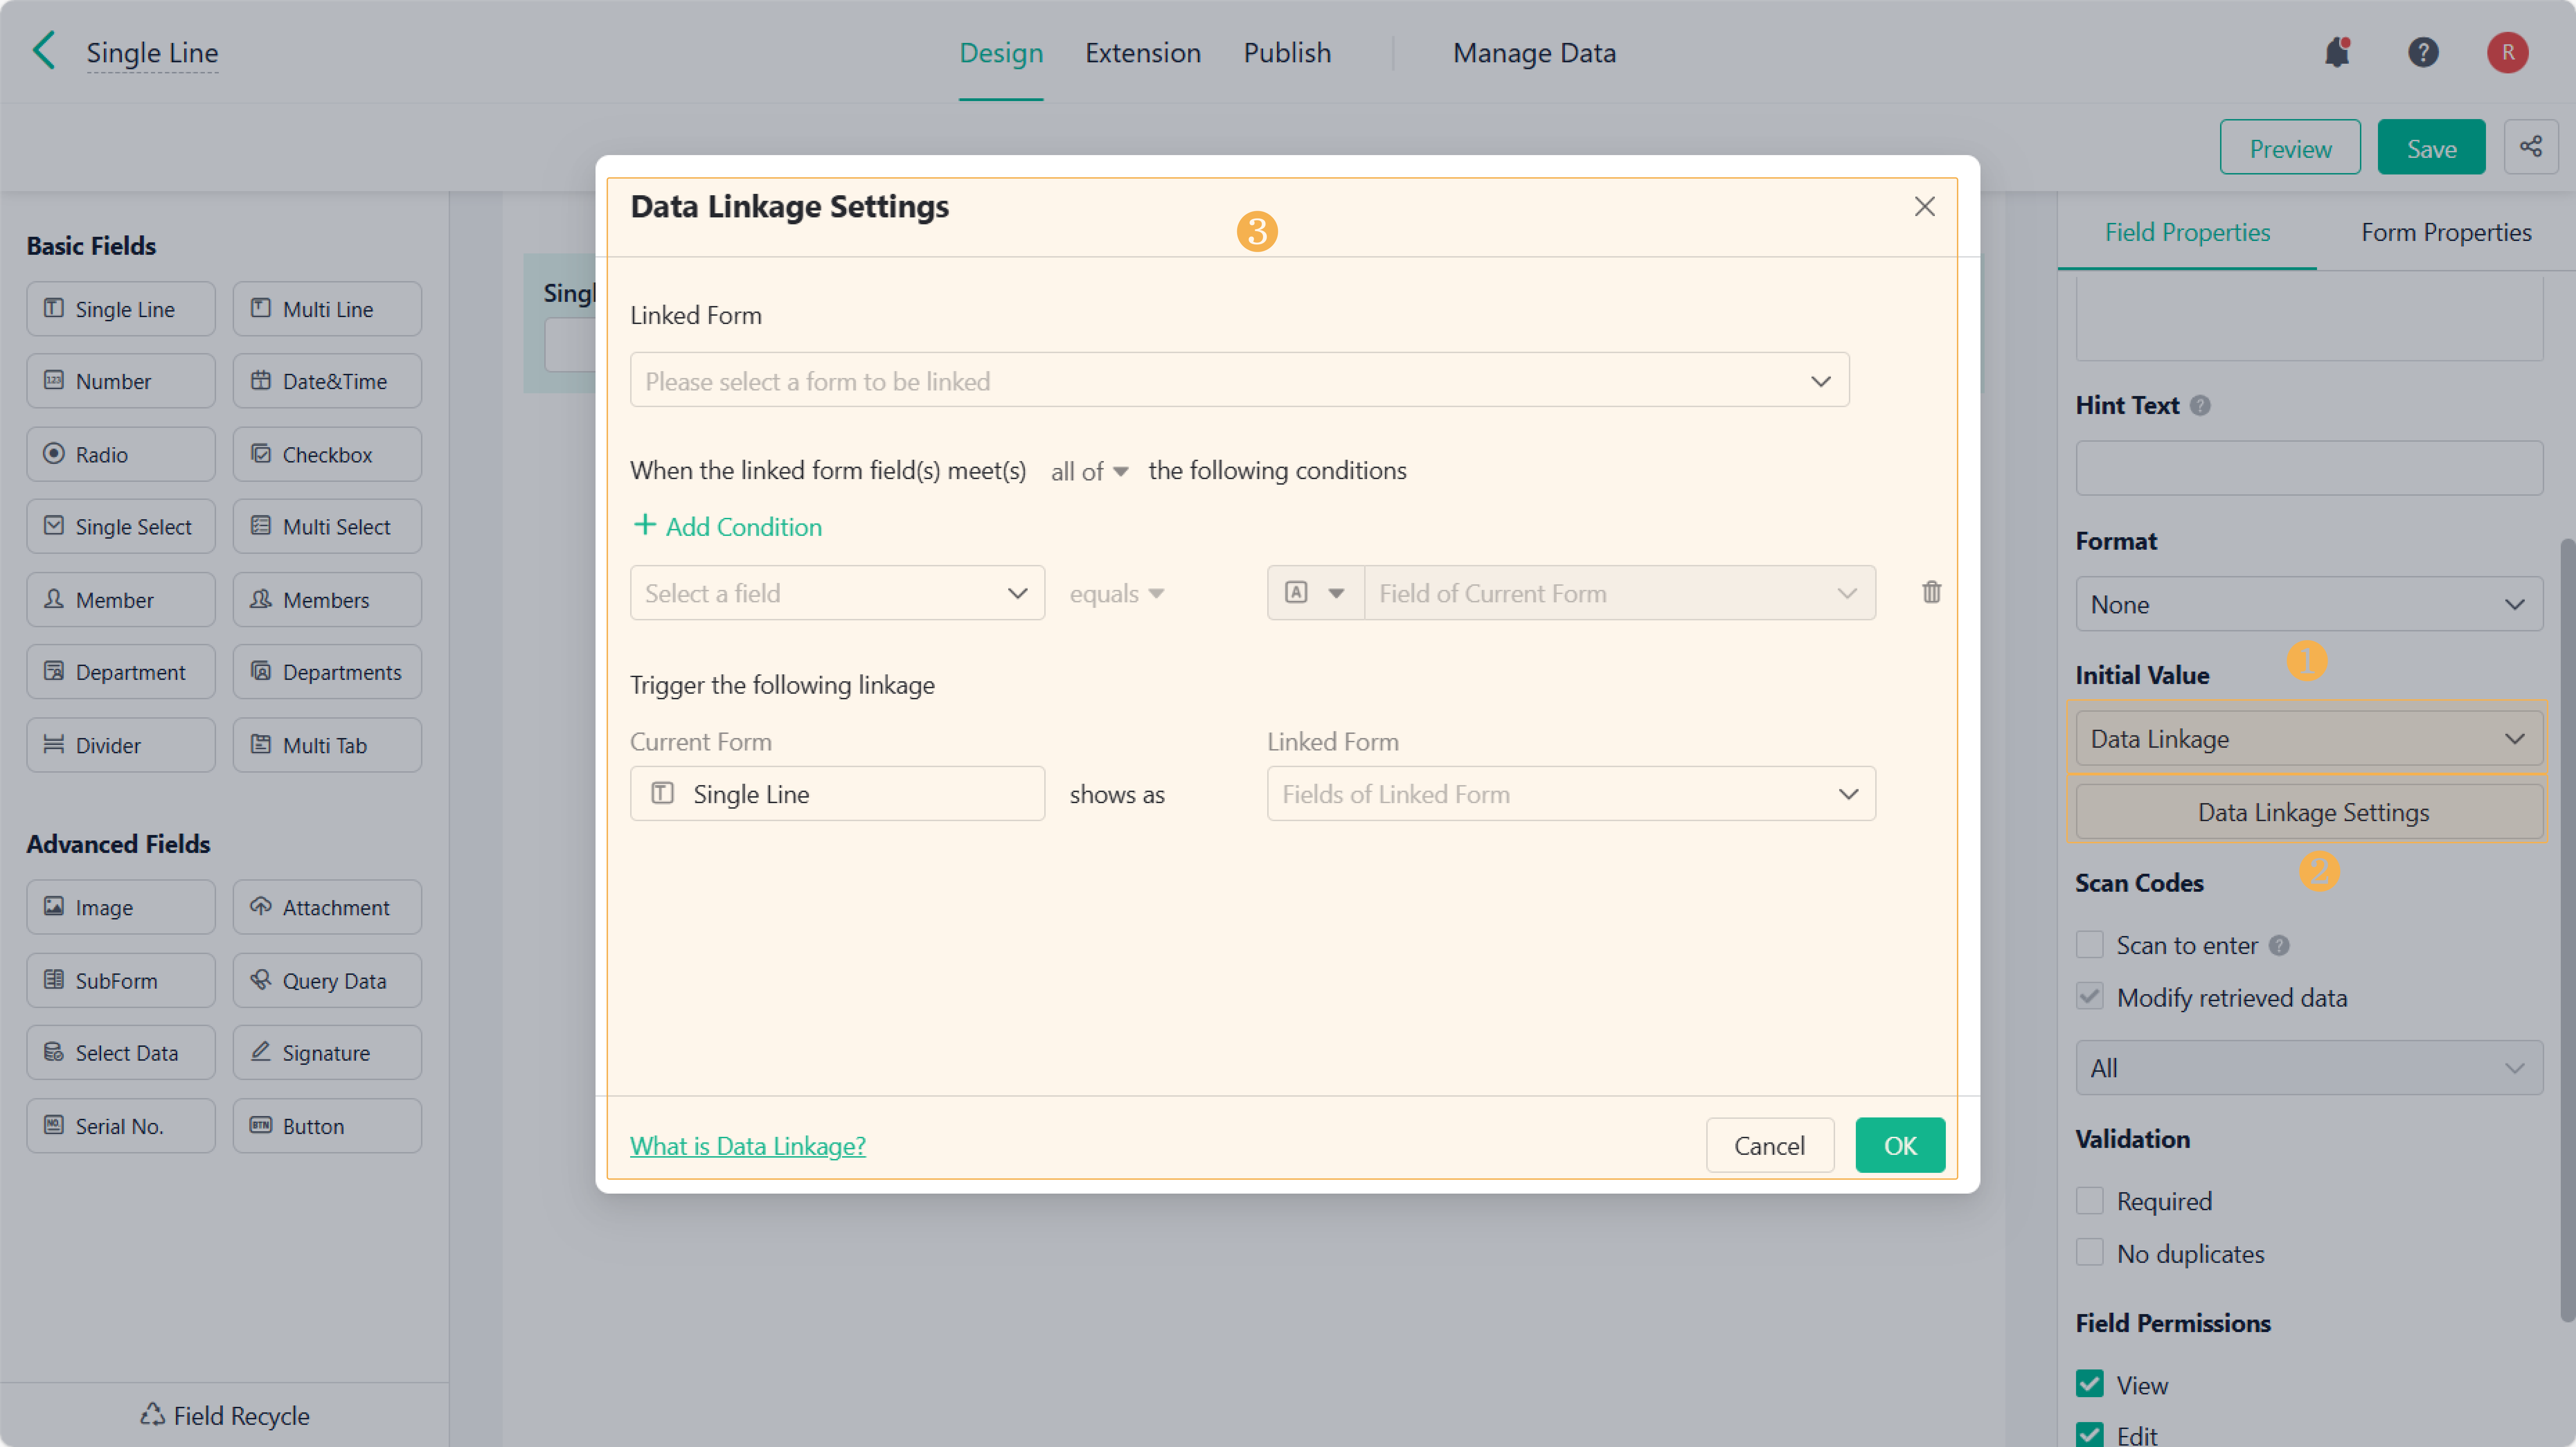
Task: Add a Single Select field
Action: point(121,526)
